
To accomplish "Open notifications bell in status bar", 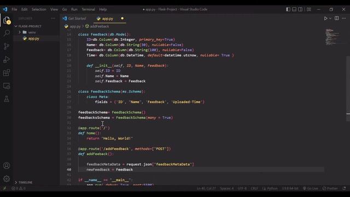I will click(344, 188).
